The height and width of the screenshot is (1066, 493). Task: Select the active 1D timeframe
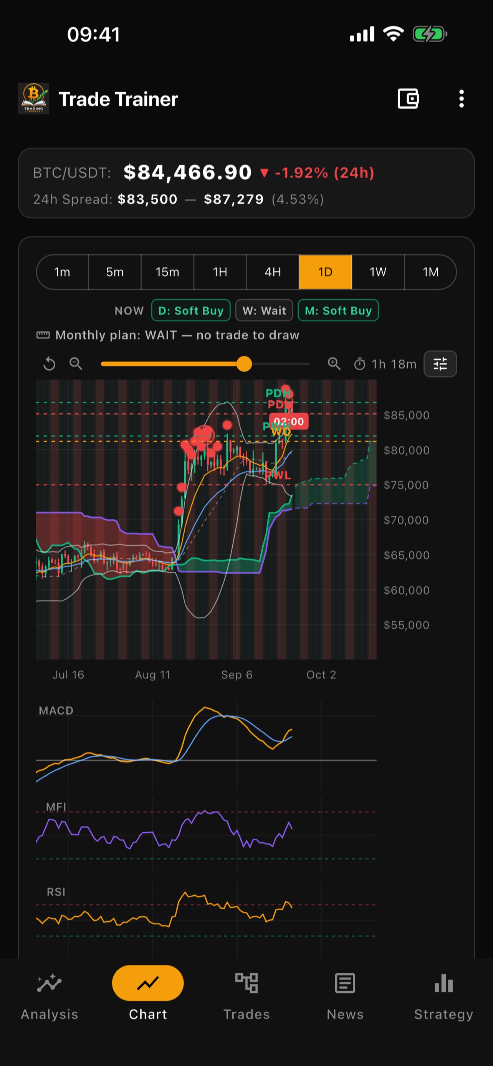click(x=325, y=272)
